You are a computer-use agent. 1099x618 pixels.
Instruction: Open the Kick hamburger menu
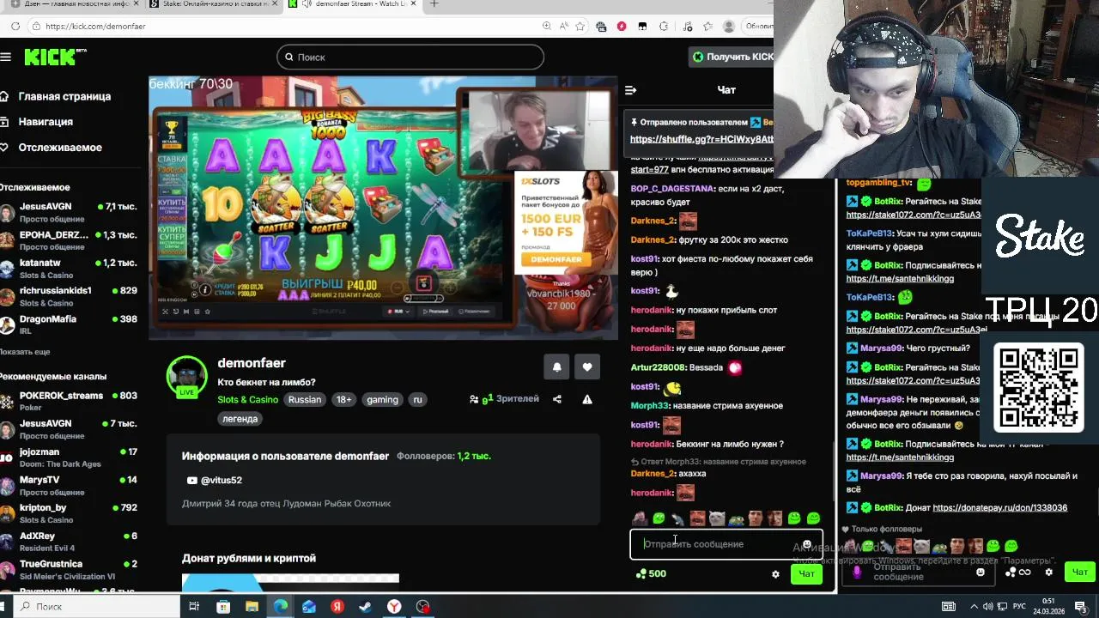tap(6, 57)
